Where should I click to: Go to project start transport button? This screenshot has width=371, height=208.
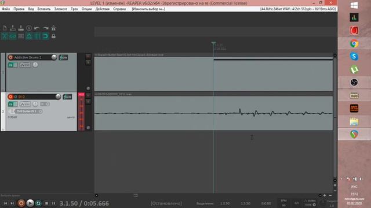pos(5,203)
